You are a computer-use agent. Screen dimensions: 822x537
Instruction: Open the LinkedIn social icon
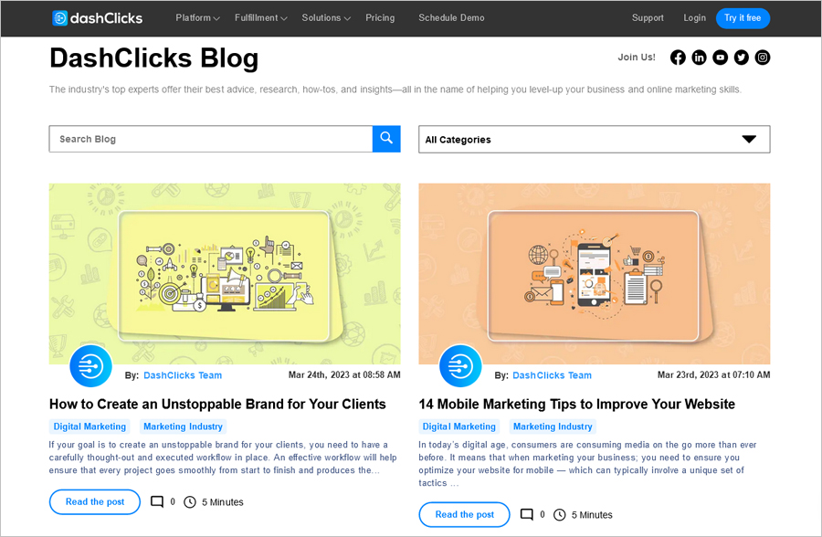(x=699, y=58)
